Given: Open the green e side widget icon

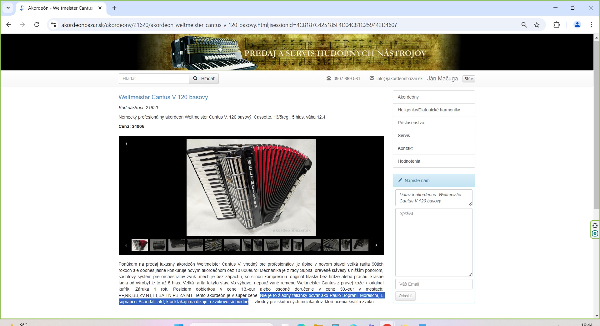Looking at the screenshot, I should coord(595,233).
